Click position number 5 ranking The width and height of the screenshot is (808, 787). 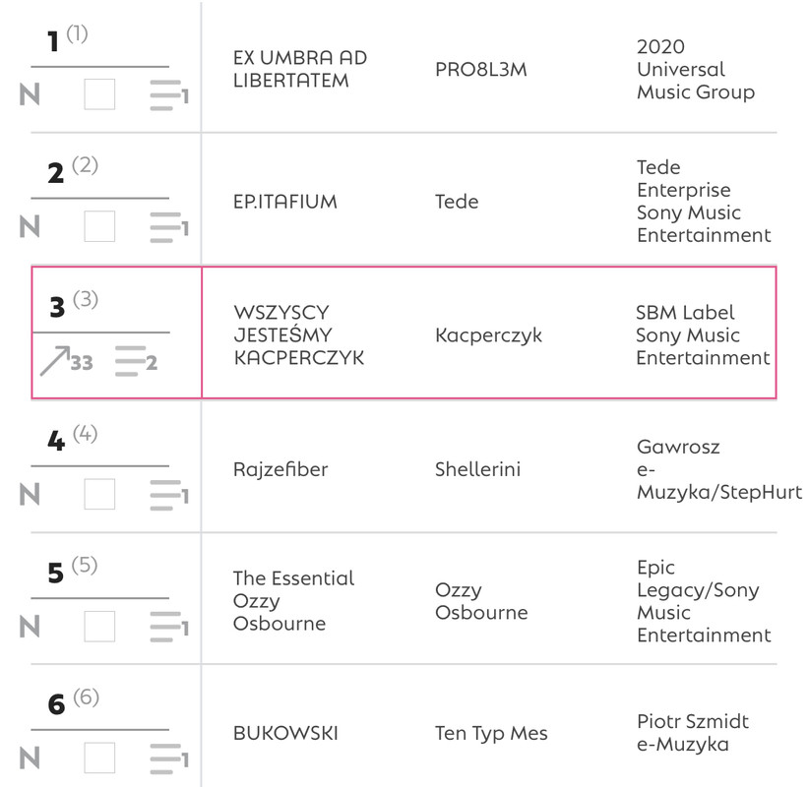[56, 574]
